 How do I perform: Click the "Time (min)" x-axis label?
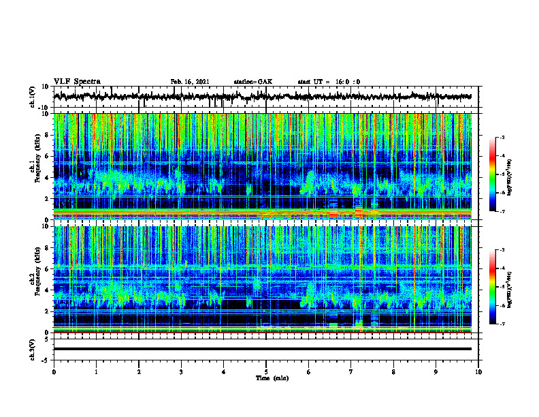272,378
